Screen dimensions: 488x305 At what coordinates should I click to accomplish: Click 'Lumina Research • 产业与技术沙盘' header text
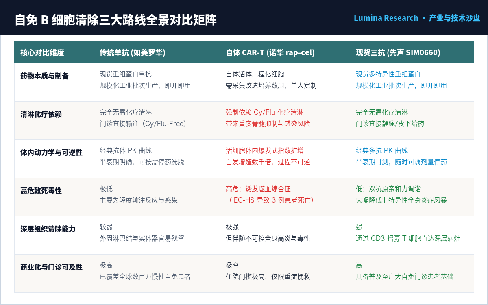point(417,18)
